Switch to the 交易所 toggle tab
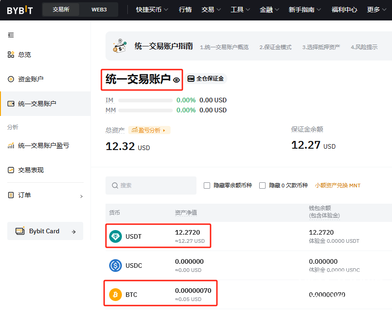Screen dimensions: 392x311 (61, 10)
